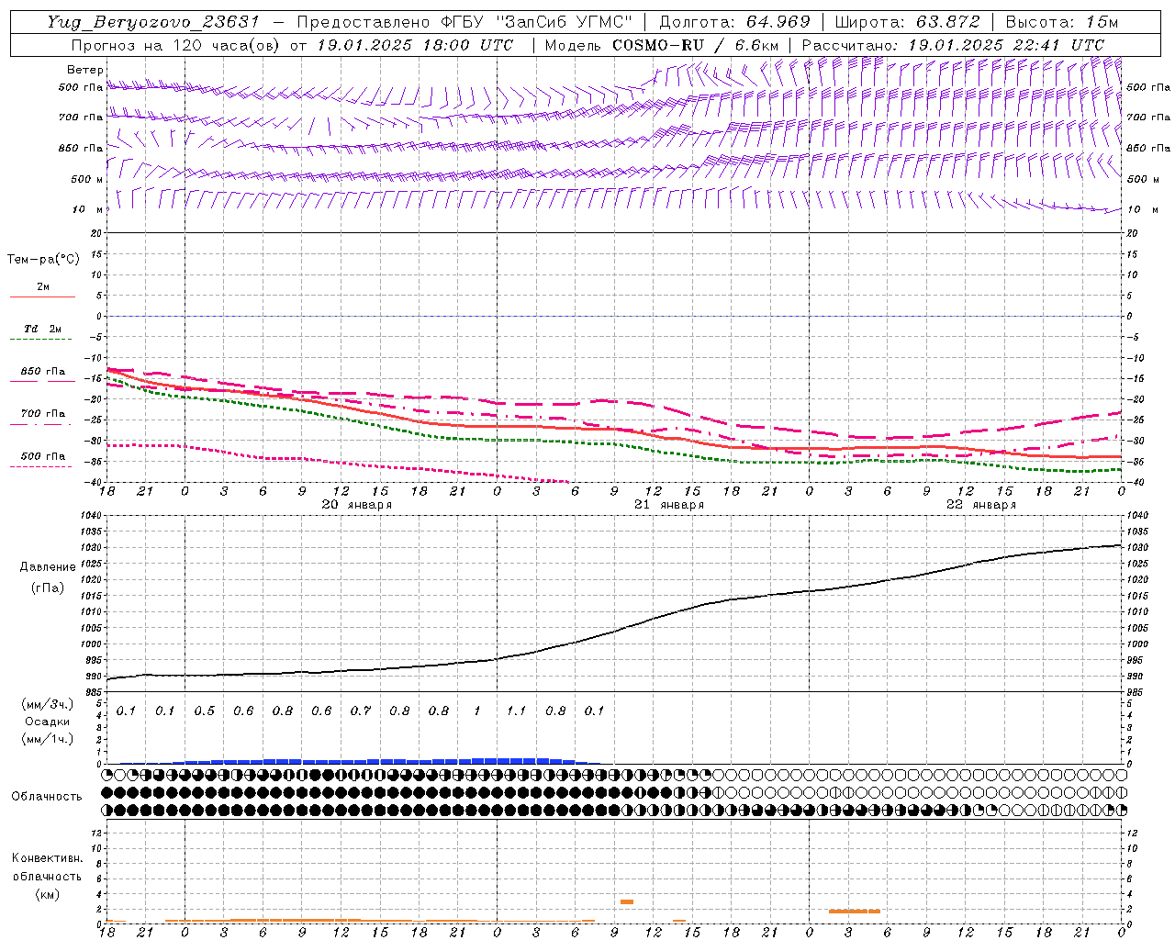Select the station height label Высота 15м
The width and height of the screenshot is (1175, 940).
coord(1062,22)
